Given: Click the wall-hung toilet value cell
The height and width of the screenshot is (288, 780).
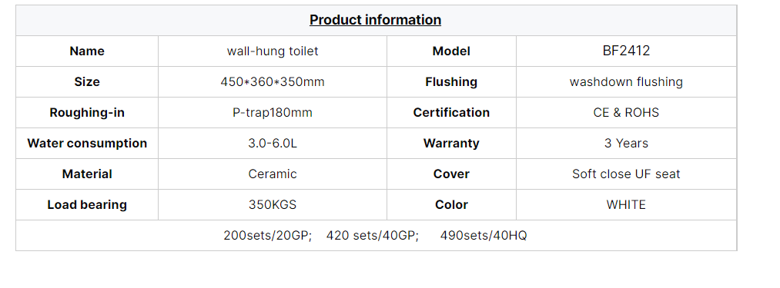Looking at the screenshot, I should (273, 51).
